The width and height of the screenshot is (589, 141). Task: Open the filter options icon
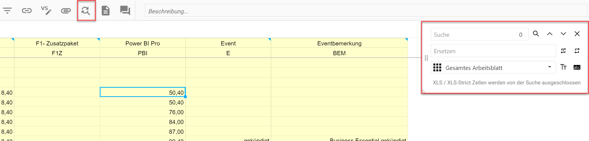[7, 11]
